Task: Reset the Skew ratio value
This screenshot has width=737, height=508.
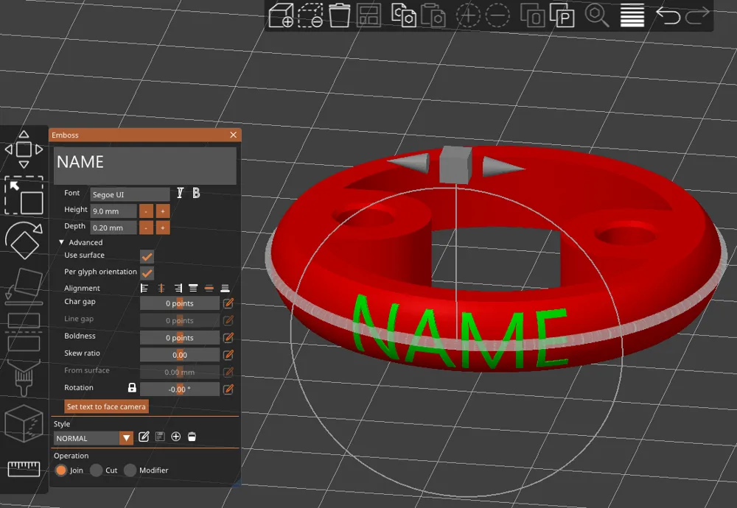Action: coord(228,355)
